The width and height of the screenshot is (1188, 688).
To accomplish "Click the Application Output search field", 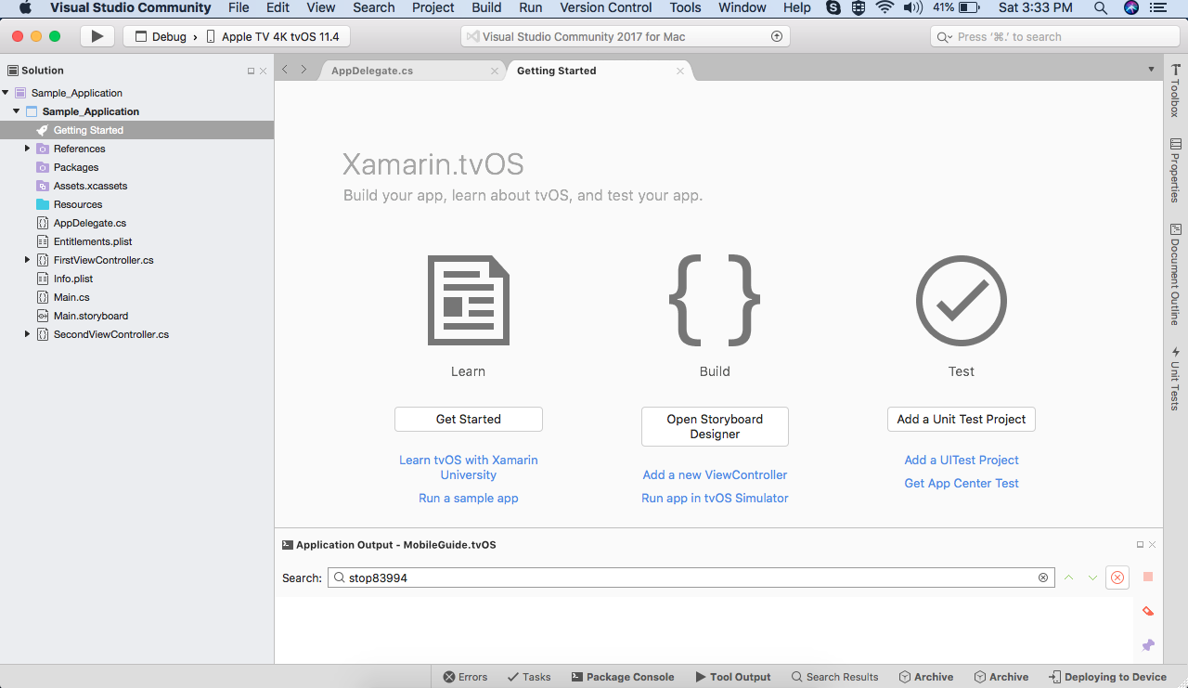I will (691, 578).
